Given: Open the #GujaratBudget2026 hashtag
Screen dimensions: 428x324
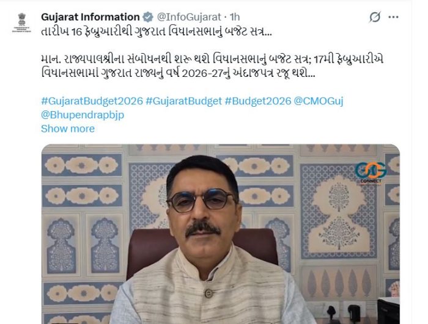Looking at the screenshot, I should click(x=92, y=101).
